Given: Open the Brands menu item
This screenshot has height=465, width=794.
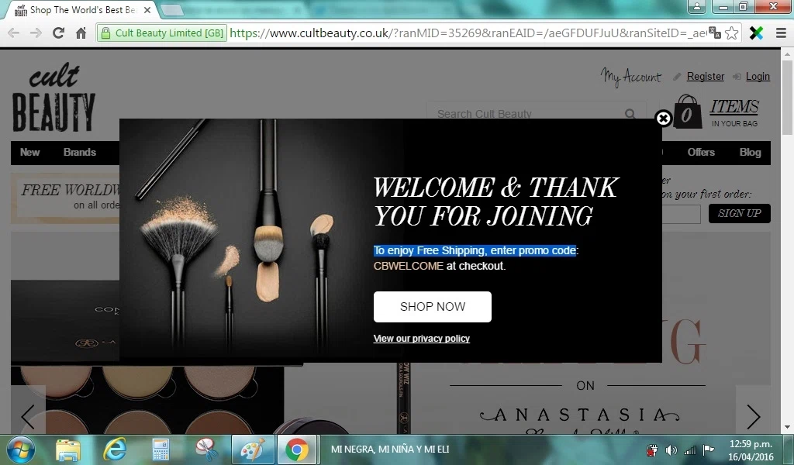Looking at the screenshot, I should [80, 153].
